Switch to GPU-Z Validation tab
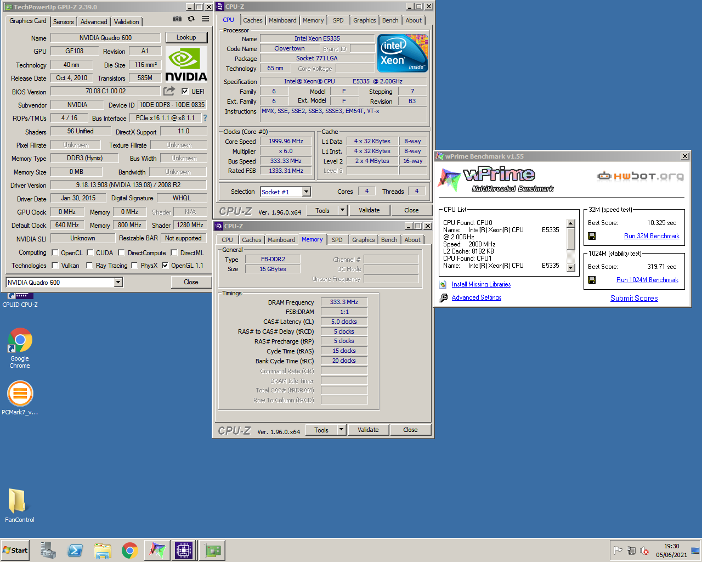 tap(127, 22)
